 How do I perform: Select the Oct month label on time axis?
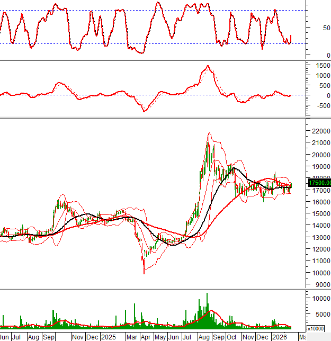(x=231, y=337)
